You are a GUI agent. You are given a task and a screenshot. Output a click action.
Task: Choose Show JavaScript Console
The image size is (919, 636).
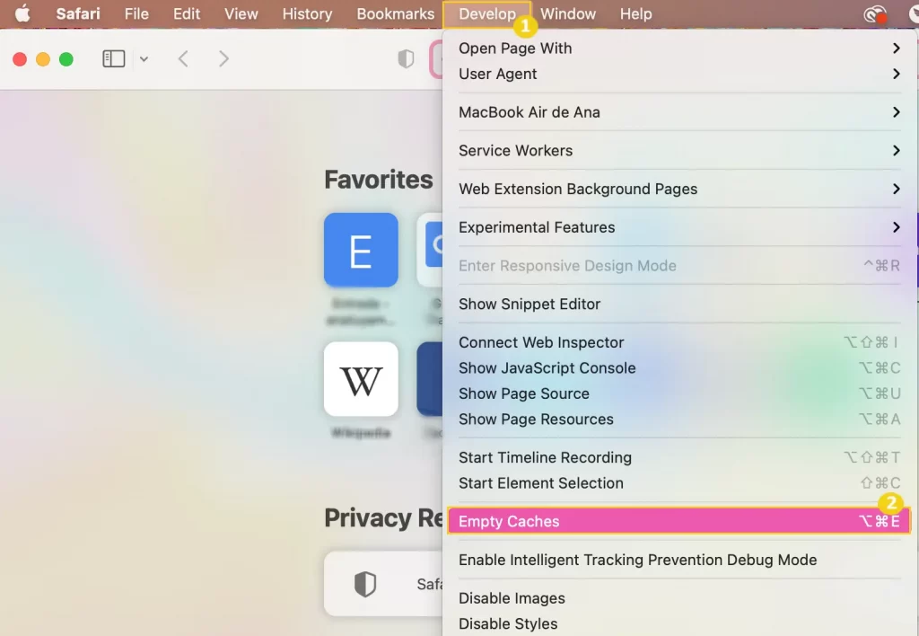pyautogui.click(x=679, y=368)
